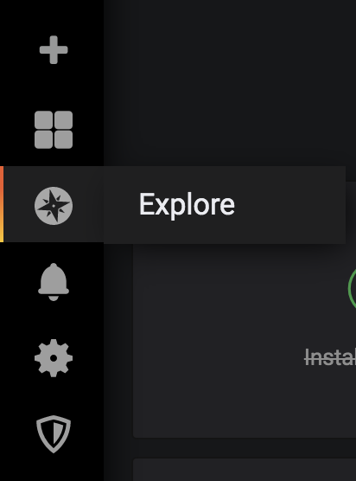The image size is (356, 481).
Task: Click sidebar space between gear and shield icons
Action: coord(54,396)
